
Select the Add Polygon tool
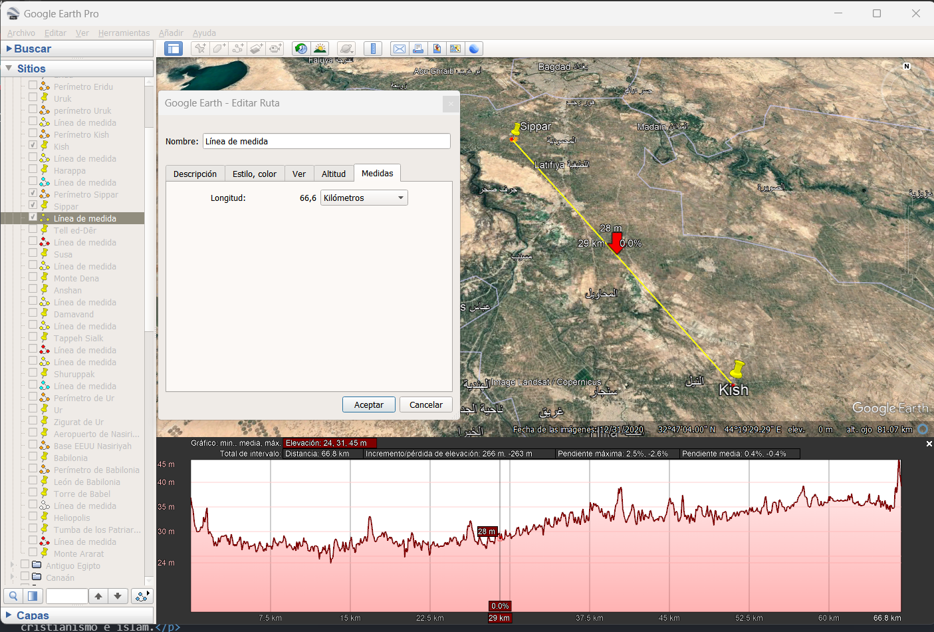pyautogui.click(x=219, y=49)
